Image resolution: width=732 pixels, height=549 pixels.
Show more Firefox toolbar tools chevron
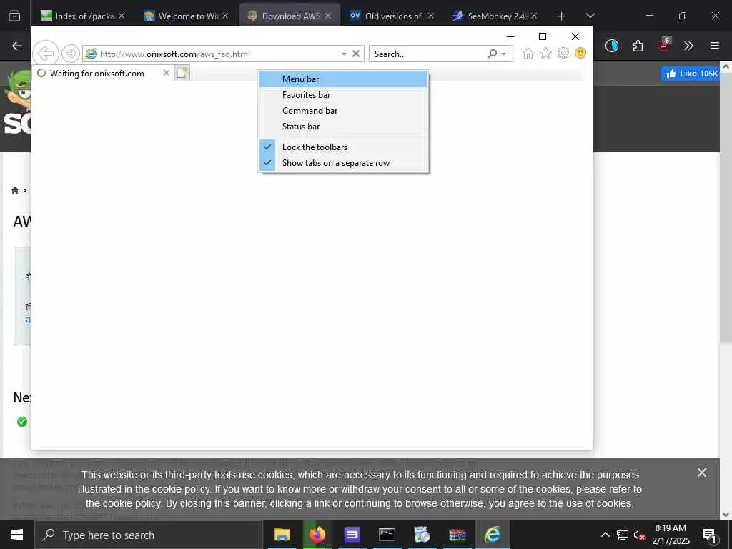688,46
